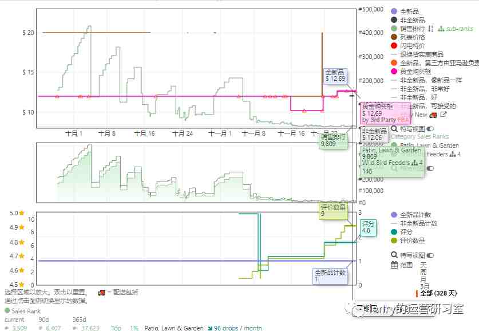Toggle the close-up view switch for the ratings chart
479x331 pixels.
click(x=430, y=255)
